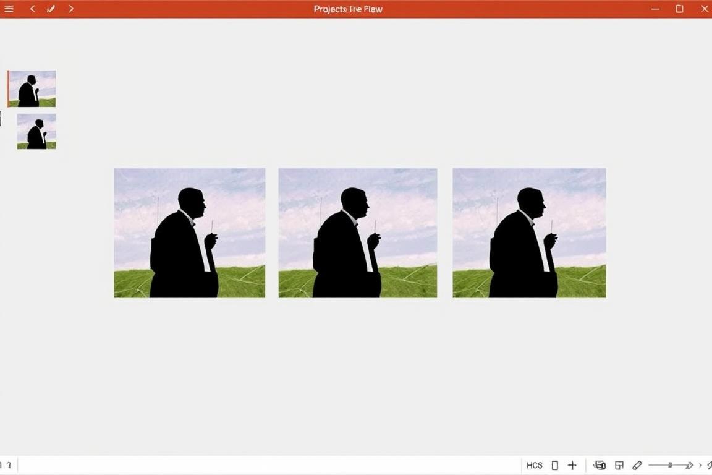
Task: Select the phone layout icon near HCS
Action: [554, 464]
